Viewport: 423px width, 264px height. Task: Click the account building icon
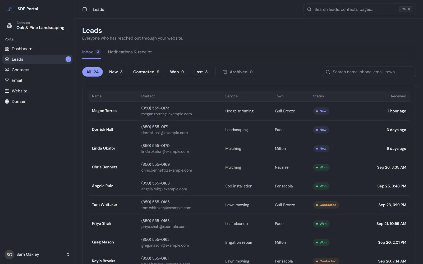[10, 26]
